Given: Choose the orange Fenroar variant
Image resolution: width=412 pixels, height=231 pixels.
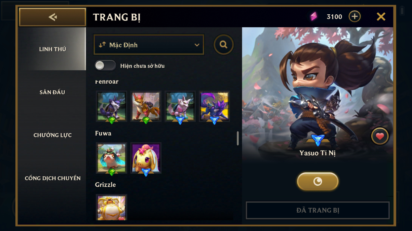Looking at the screenshot, I should (x=146, y=106).
